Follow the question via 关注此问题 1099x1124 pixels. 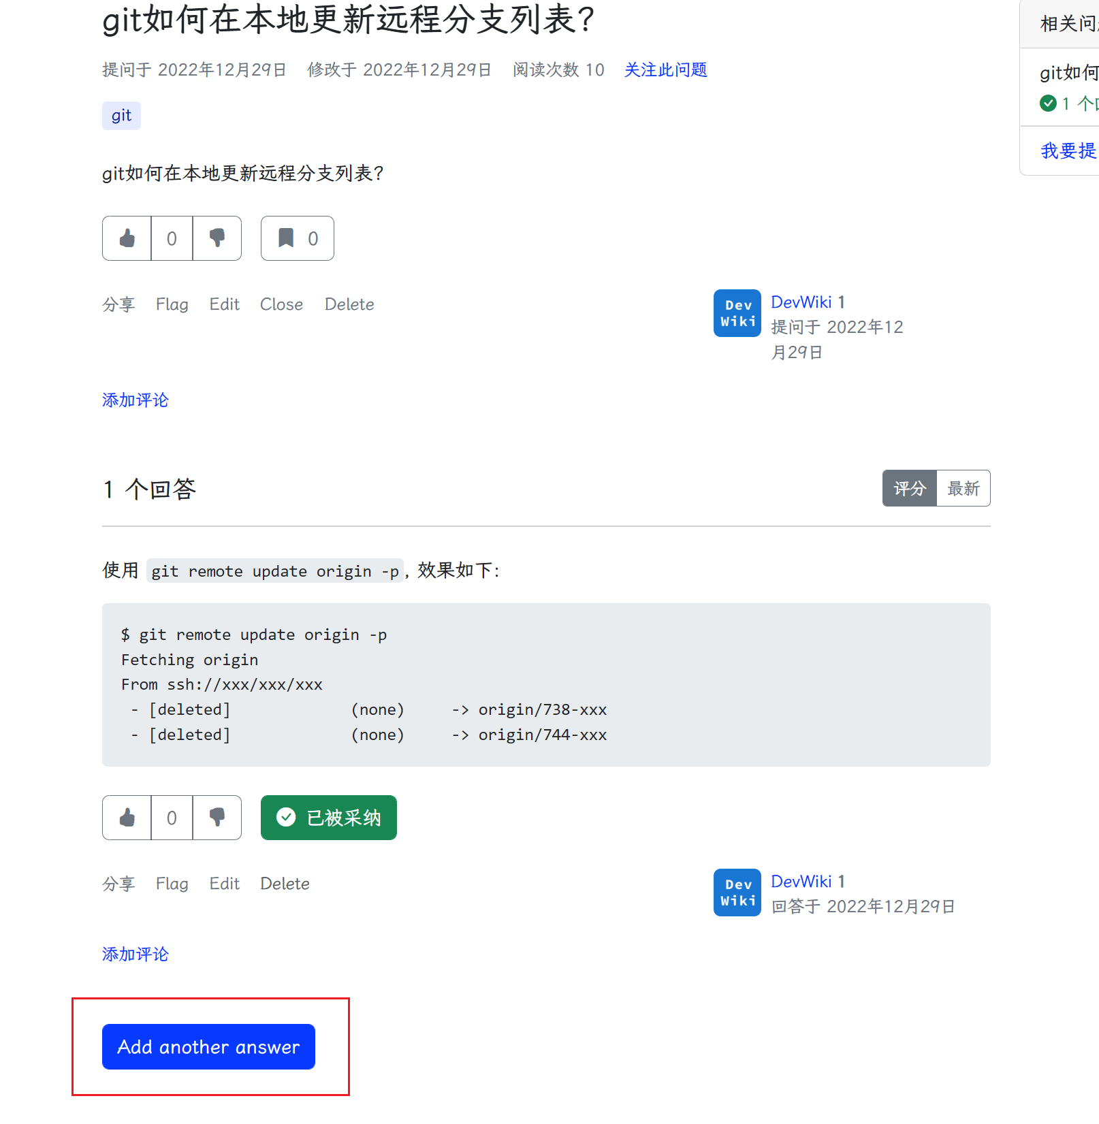pyautogui.click(x=665, y=69)
